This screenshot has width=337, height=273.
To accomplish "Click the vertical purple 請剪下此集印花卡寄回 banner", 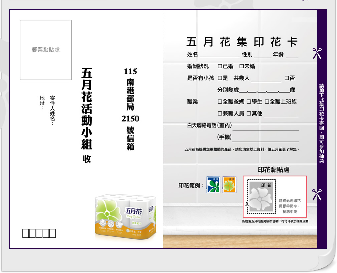I will (322, 123).
